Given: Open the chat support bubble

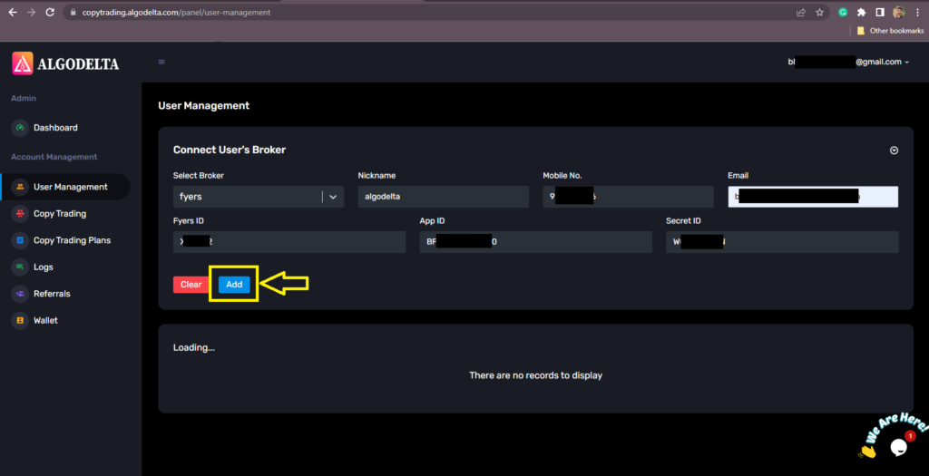Looking at the screenshot, I should coord(899,447).
